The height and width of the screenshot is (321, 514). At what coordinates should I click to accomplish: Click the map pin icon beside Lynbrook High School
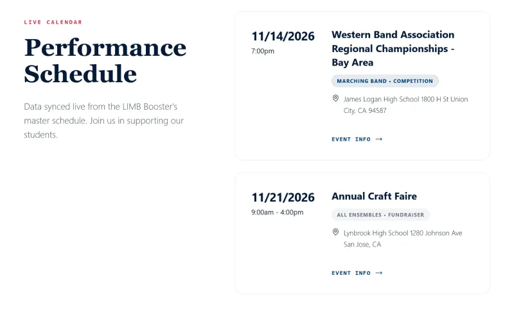coord(335,232)
